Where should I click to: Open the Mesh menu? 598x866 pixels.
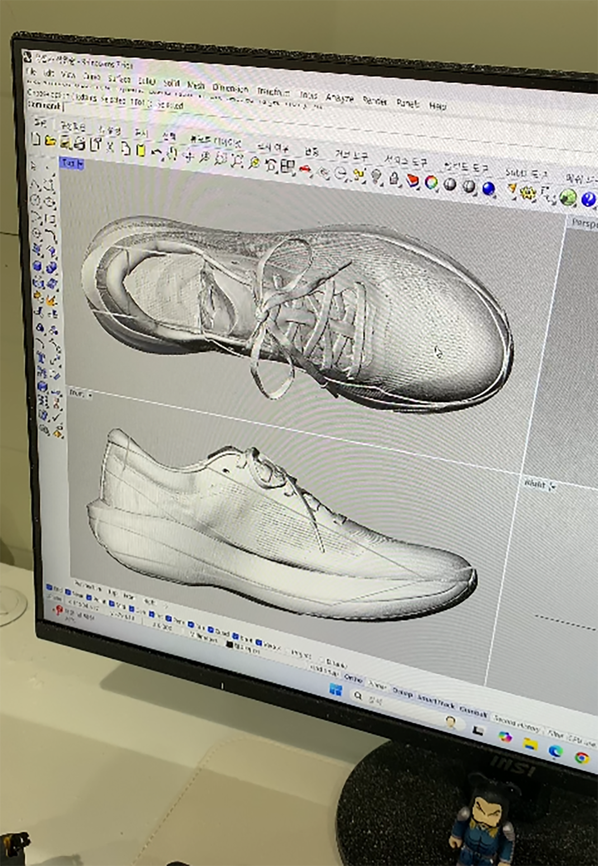coord(196,85)
